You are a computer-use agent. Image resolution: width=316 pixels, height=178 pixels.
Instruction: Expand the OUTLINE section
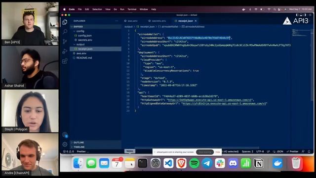pos(95,142)
